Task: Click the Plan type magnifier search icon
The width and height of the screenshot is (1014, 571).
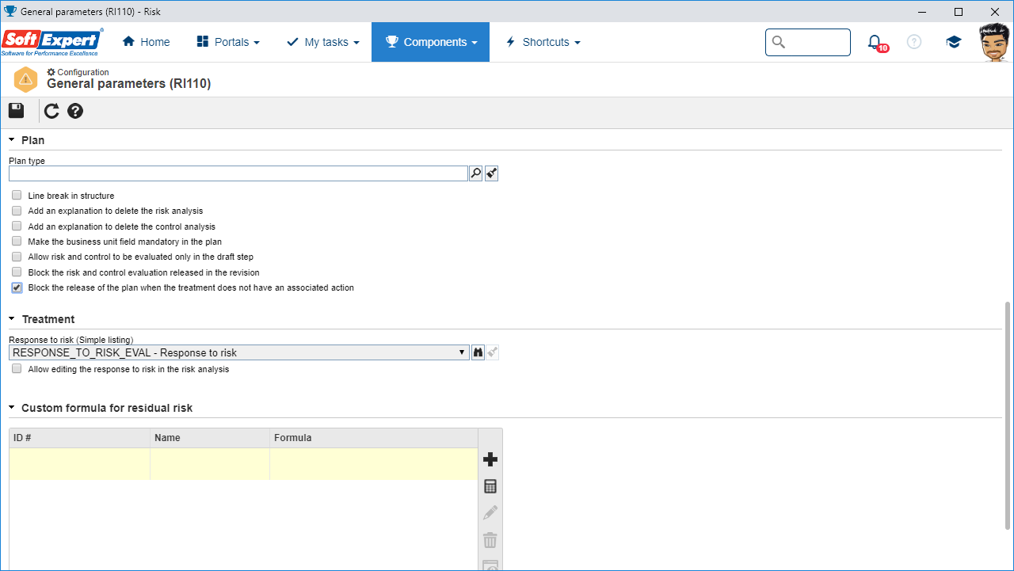Action: pos(476,173)
